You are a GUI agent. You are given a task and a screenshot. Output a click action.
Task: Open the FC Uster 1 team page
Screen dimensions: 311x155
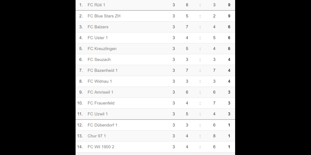coord(98,38)
